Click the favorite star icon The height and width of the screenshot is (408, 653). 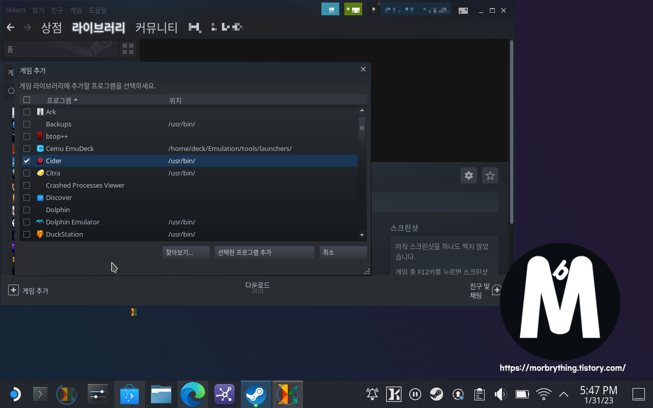pyautogui.click(x=490, y=175)
